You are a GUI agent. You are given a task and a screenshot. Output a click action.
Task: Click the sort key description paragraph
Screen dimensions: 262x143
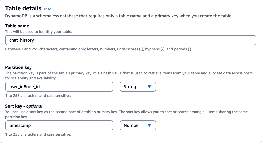[126, 114]
